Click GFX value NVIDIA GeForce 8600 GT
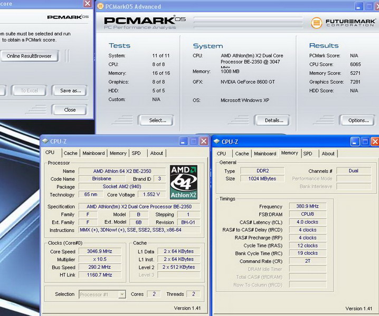Viewport: 379px width, 316px height. [248, 82]
